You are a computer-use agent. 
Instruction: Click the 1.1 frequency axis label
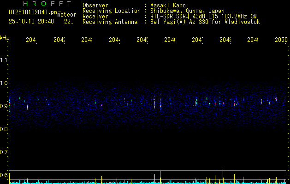pos(4,60)
